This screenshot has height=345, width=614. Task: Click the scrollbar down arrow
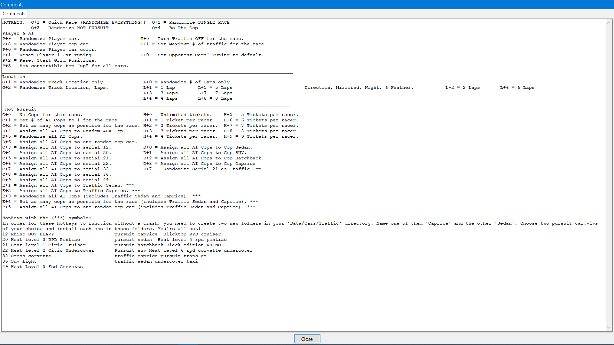coord(609,327)
